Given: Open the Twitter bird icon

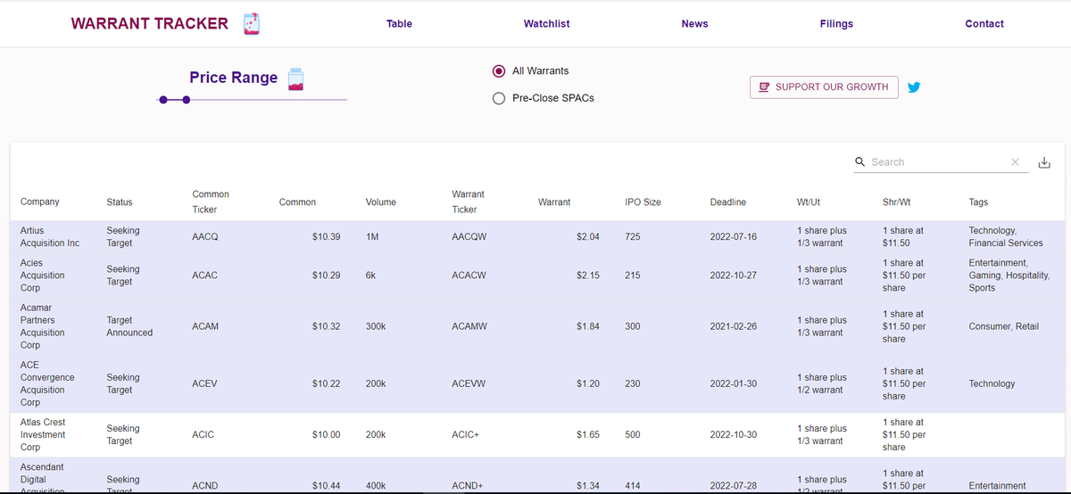Looking at the screenshot, I should 914,87.
